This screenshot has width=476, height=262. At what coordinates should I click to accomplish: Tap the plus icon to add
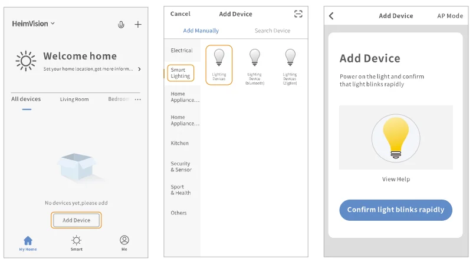point(138,24)
